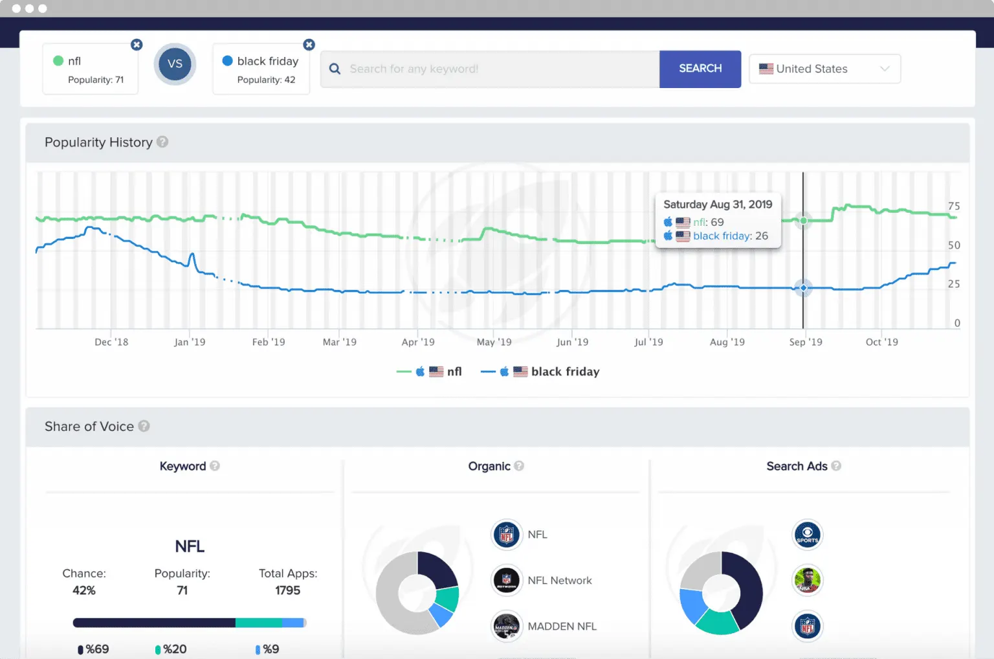Focus the keyword search field
The width and height of the screenshot is (994, 659).
(490, 69)
